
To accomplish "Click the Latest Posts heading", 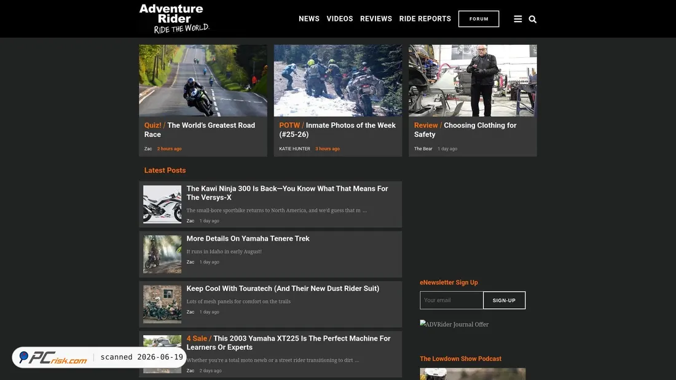I will click(165, 170).
